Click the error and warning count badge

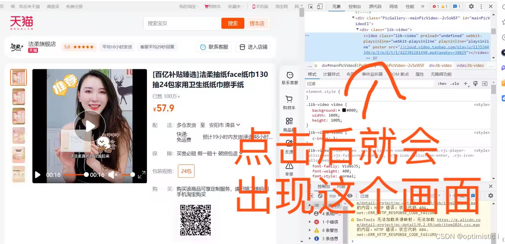point(440,6)
